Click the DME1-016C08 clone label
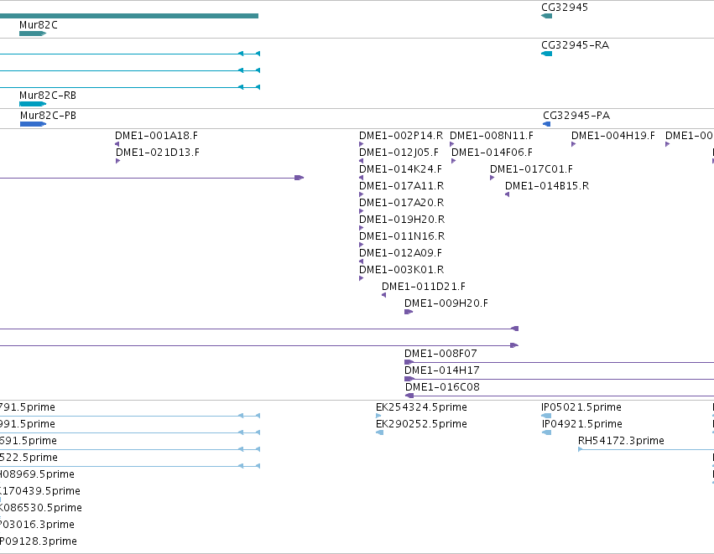The height and width of the screenshot is (554, 714). [442, 387]
